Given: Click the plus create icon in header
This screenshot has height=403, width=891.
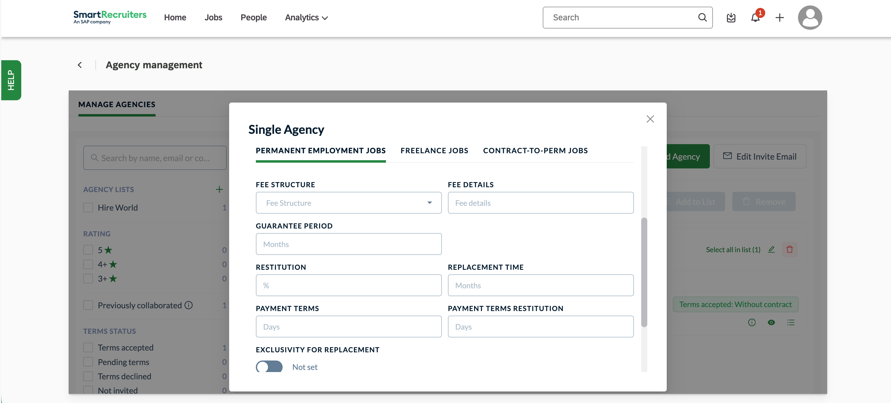Looking at the screenshot, I should 780,18.
